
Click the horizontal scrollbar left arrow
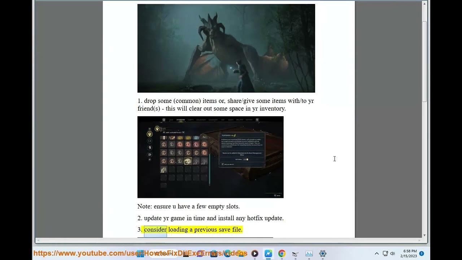click(x=38, y=240)
